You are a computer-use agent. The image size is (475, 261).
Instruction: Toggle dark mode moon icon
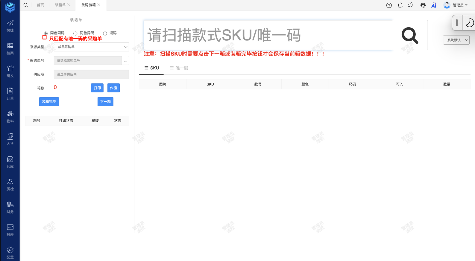tap(469, 23)
